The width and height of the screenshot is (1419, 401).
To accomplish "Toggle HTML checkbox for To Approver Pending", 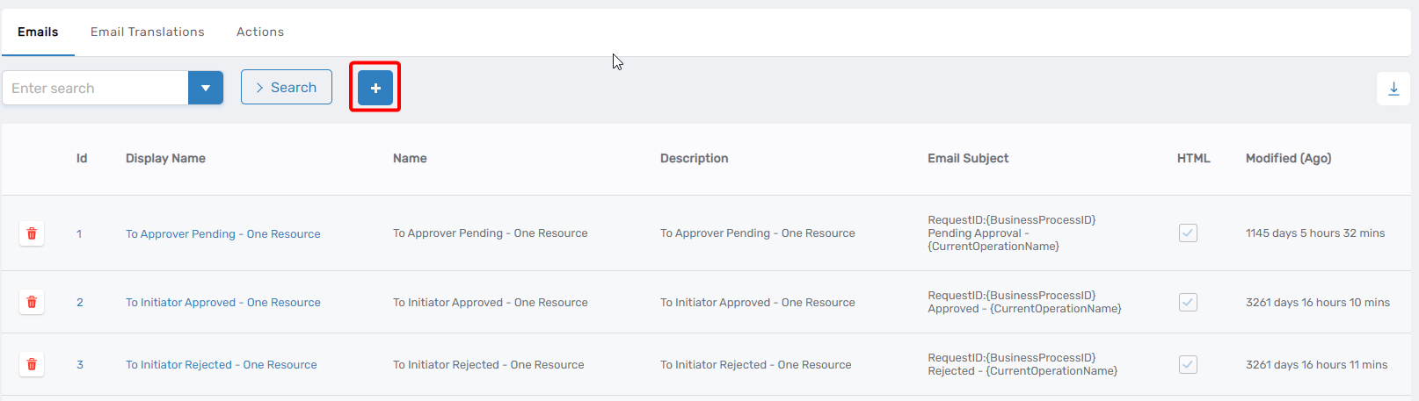I will pyautogui.click(x=1188, y=233).
